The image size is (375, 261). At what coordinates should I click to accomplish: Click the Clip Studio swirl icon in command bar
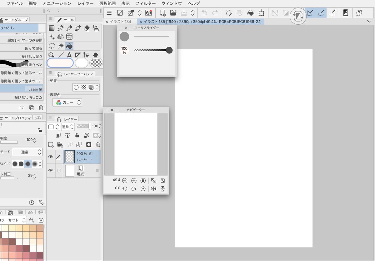coord(148,13)
